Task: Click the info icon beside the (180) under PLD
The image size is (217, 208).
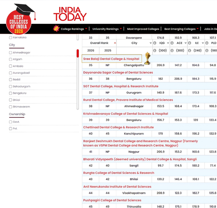Action: tap(207, 50)
